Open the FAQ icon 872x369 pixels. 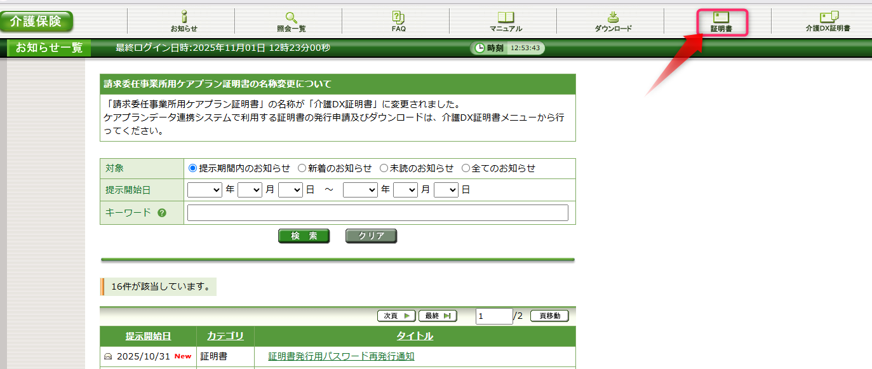pyautogui.click(x=398, y=18)
